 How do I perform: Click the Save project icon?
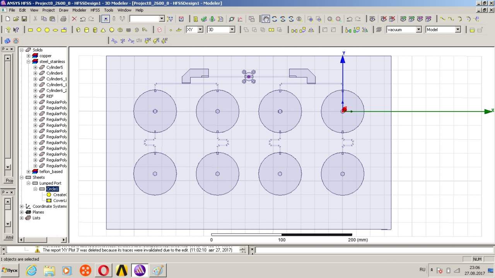pyautogui.click(x=24, y=19)
